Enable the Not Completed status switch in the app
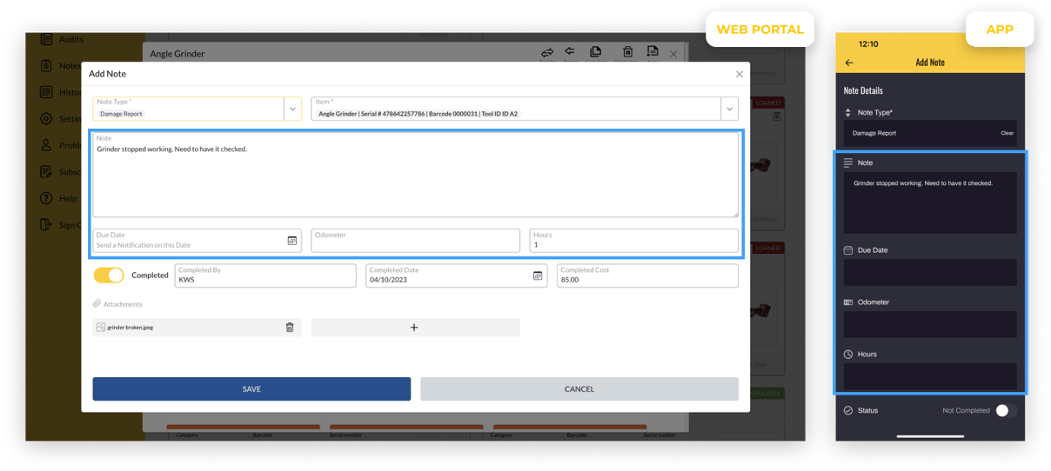The height and width of the screenshot is (471, 1051). pyautogui.click(x=1005, y=410)
